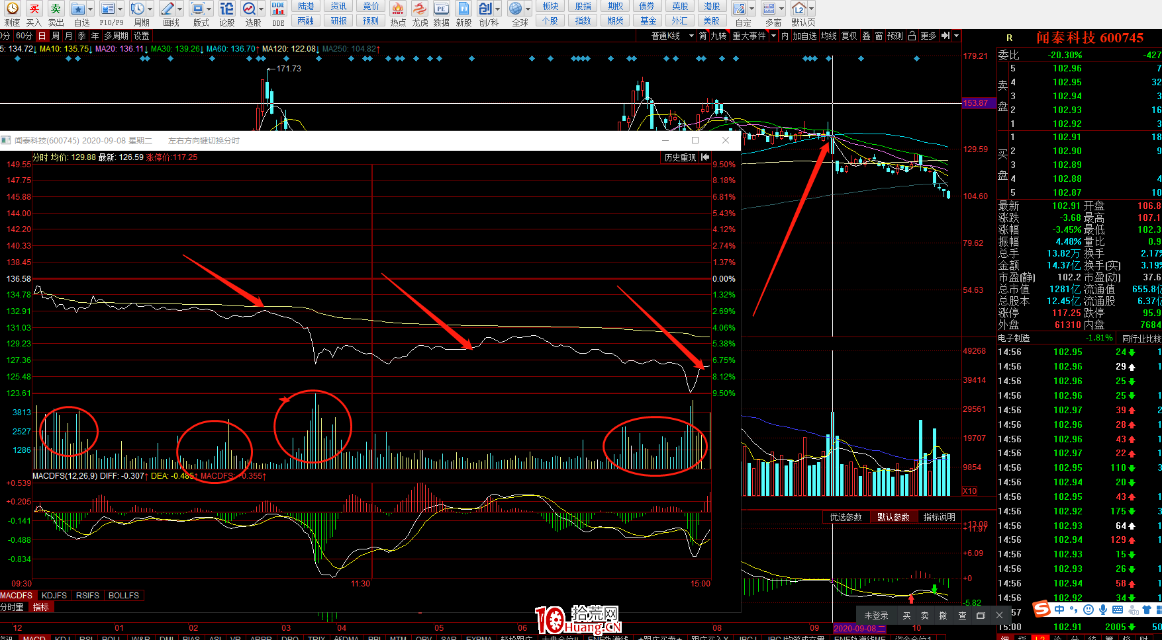Click the 历史重现 history replay button

[x=680, y=157]
